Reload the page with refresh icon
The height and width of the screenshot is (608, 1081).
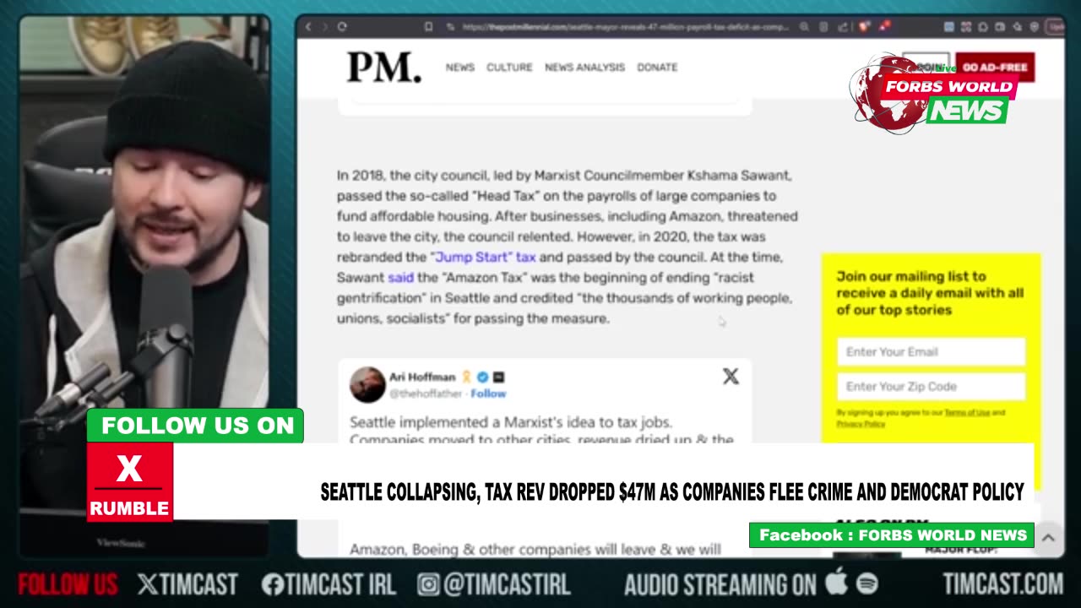tap(341, 27)
